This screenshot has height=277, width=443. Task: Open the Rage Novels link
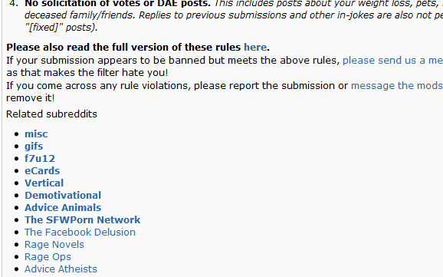54,245
